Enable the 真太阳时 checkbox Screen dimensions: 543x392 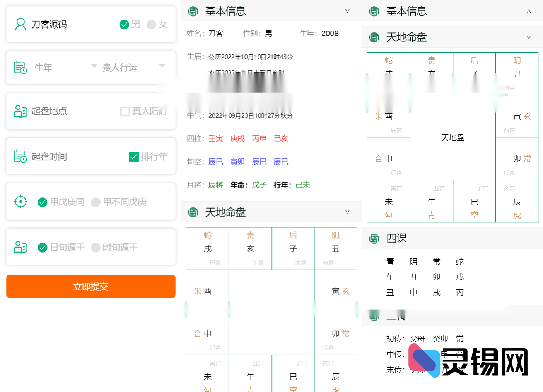click(125, 111)
